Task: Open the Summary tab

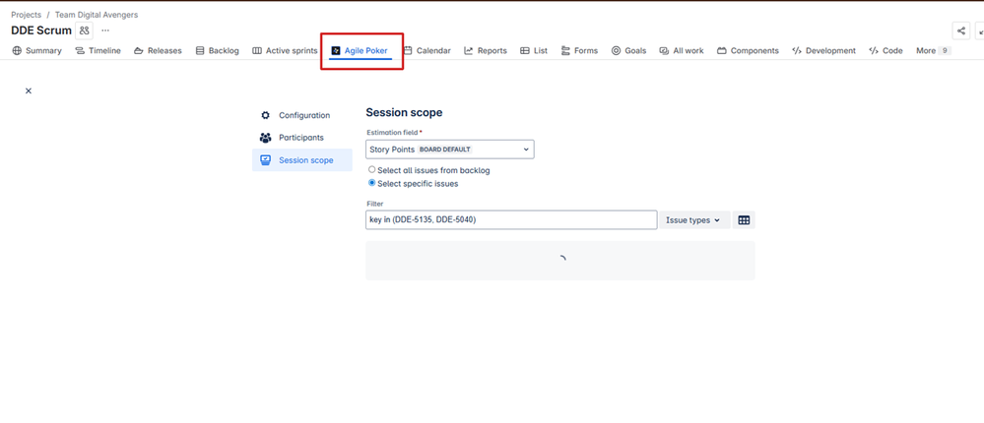Action: (x=37, y=51)
